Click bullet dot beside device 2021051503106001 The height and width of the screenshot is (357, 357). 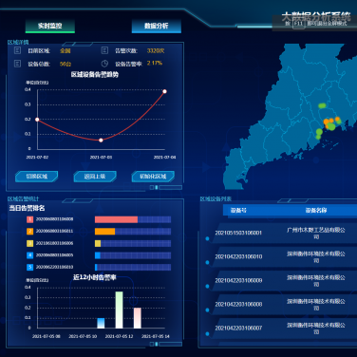207,238
